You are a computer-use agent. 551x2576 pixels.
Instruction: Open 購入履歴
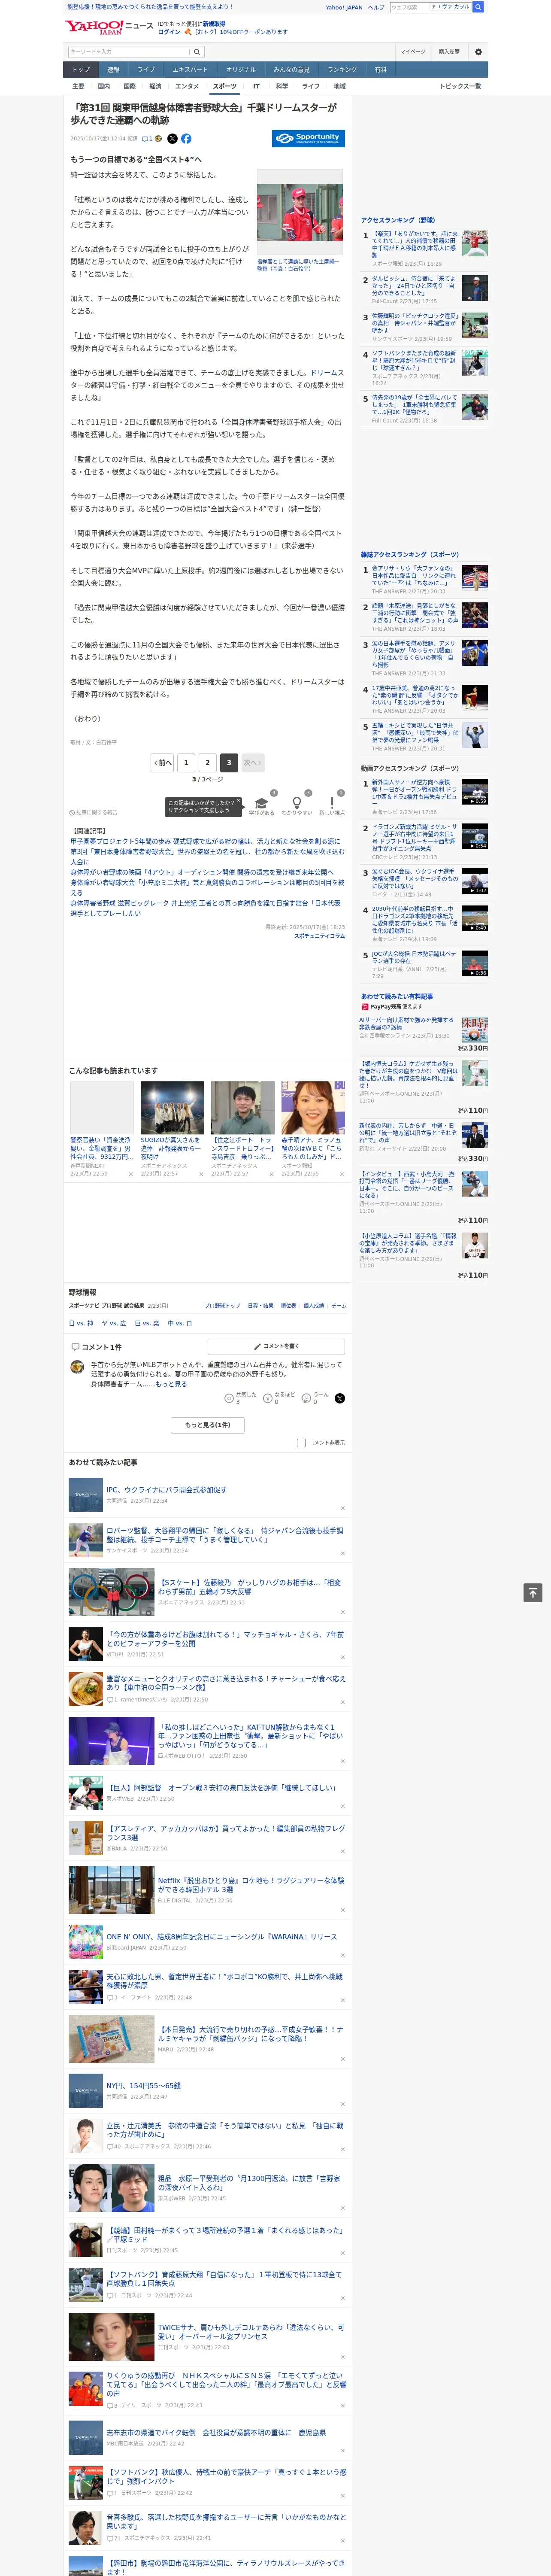coord(449,52)
